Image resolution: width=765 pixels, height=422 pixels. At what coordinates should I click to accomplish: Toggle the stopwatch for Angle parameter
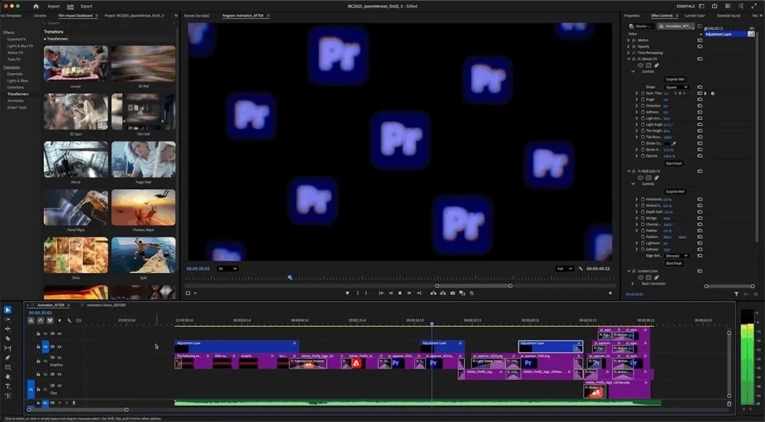[642, 99]
